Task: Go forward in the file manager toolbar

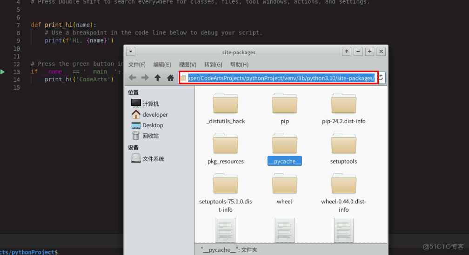Action: (145, 78)
